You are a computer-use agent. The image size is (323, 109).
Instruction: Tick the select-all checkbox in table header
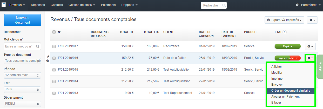tap(54, 32)
